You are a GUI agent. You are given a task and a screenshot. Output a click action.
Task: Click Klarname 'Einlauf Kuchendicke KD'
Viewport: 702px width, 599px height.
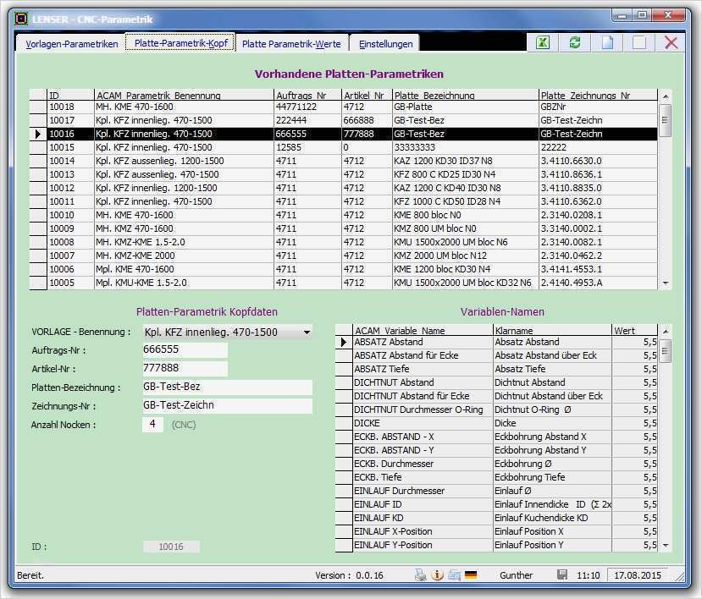(552, 518)
